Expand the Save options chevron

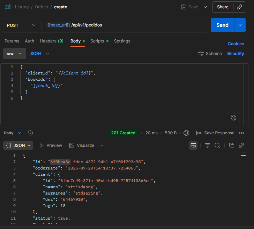click(205, 7)
